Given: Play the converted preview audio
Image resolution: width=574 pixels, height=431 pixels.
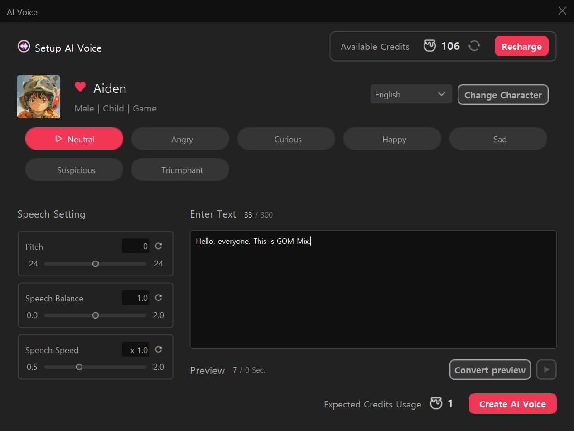Looking at the screenshot, I should tap(546, 370).
